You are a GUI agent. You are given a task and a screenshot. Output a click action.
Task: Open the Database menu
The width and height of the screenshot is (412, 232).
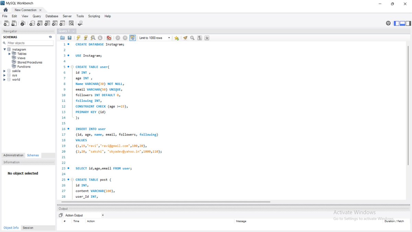pos(52,16)
